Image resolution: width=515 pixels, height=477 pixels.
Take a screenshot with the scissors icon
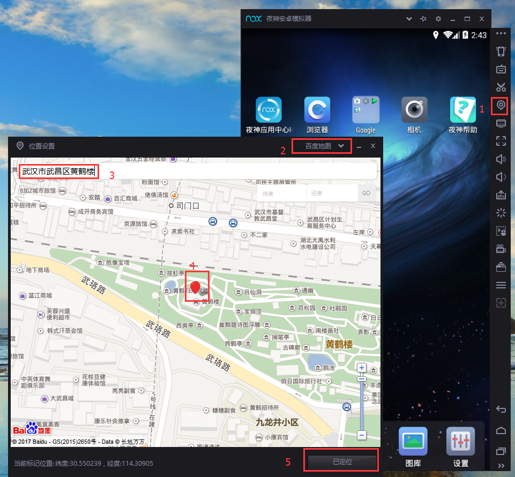pos(501,87)
